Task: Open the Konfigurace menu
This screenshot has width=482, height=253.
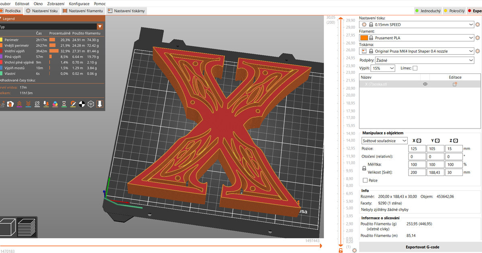Action: tap(79, 3)
